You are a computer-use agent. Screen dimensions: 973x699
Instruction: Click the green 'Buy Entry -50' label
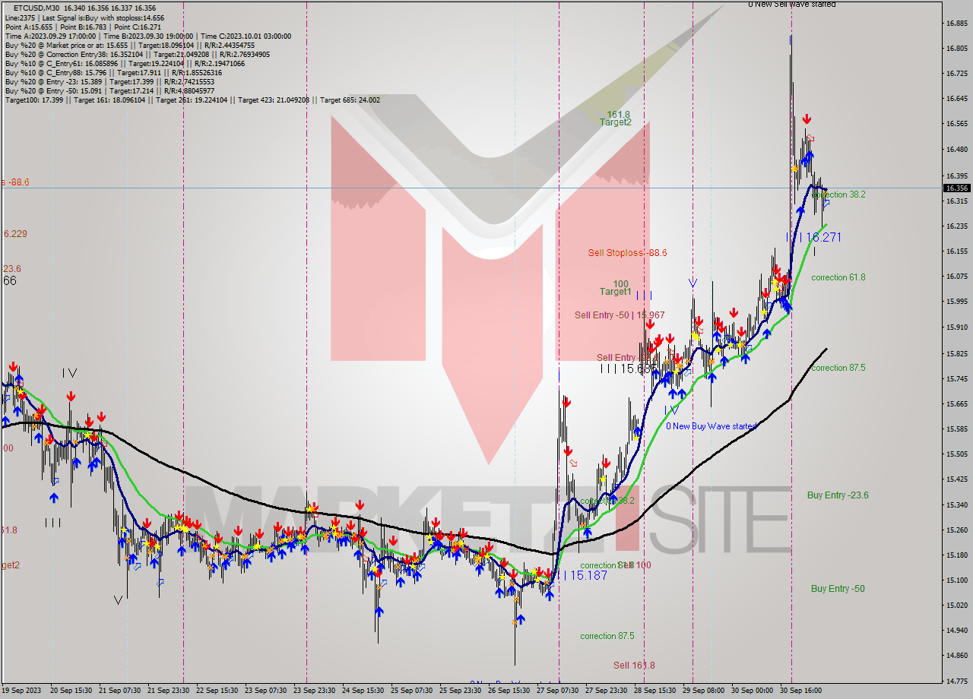pos(838,589)
